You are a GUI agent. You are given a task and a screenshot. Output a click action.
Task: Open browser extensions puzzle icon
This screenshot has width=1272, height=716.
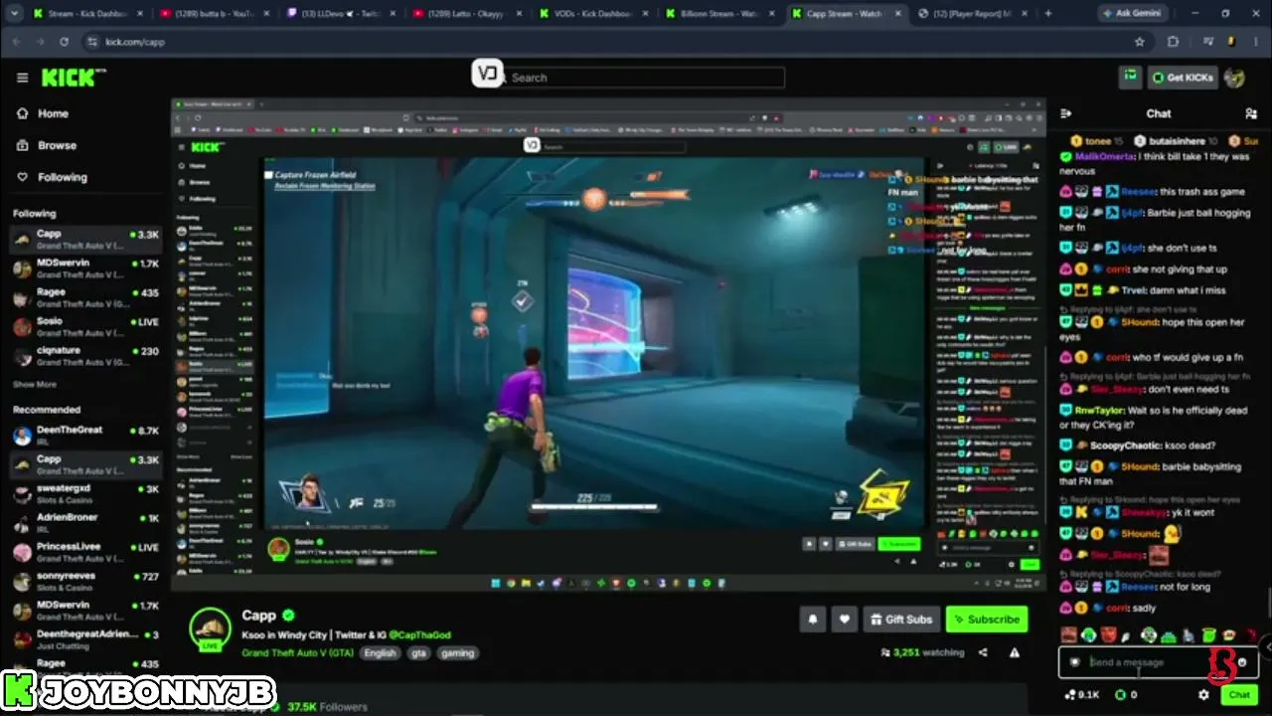point(1174,42)
